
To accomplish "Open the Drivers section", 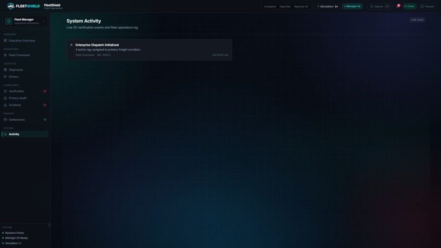I will (x=25, y=77).
